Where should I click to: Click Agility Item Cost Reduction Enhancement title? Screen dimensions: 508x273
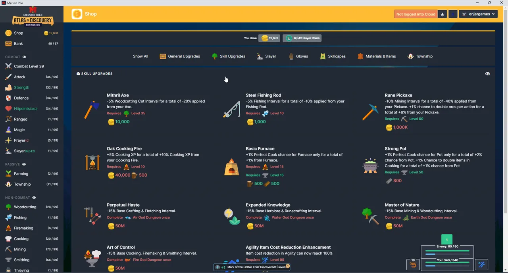pyautogui.click(x=288, y=247)
